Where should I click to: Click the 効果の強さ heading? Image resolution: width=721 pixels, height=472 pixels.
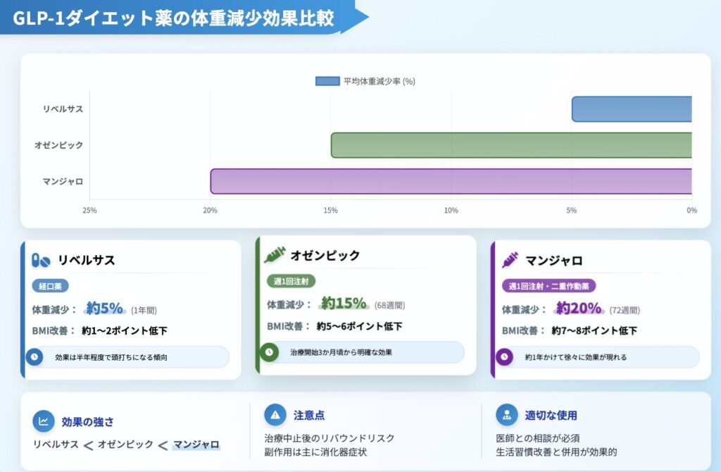tap(88, 421)
